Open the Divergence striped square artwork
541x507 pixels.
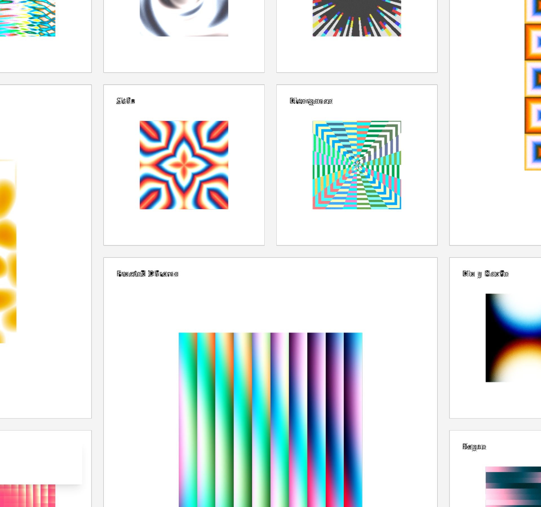point(357,165)
